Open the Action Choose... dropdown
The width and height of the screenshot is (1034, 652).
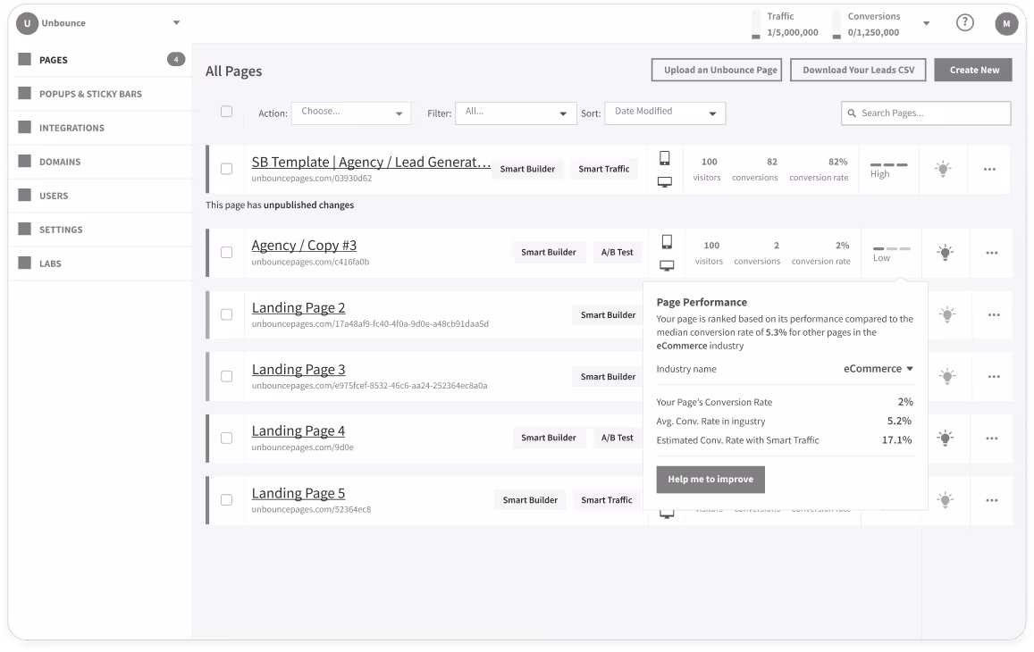coord(351,113)
